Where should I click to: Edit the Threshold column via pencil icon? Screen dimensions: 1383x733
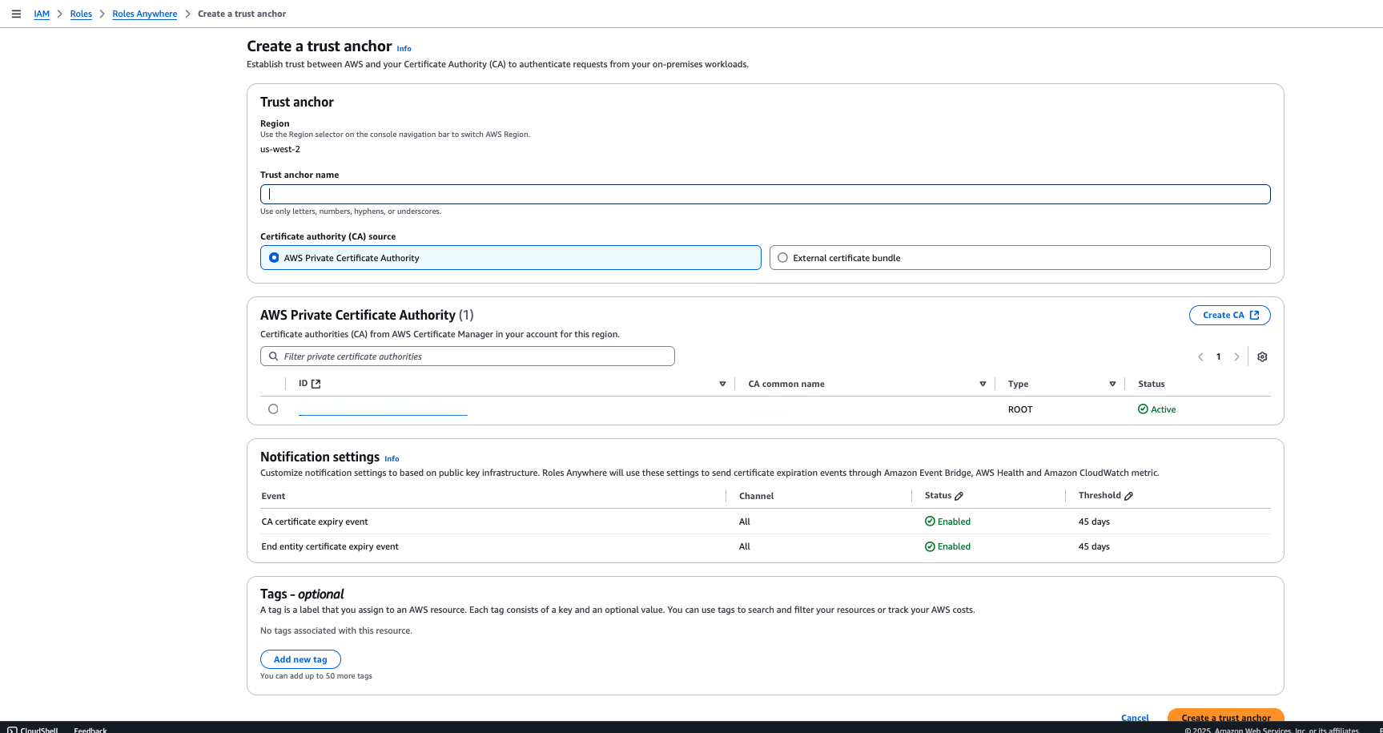click(1128, 495)
